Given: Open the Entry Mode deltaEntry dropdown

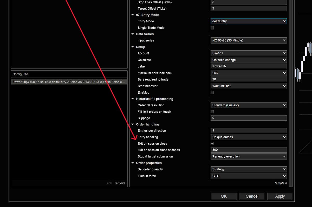Looking at the screenshot, I should (x=248, y=21).
